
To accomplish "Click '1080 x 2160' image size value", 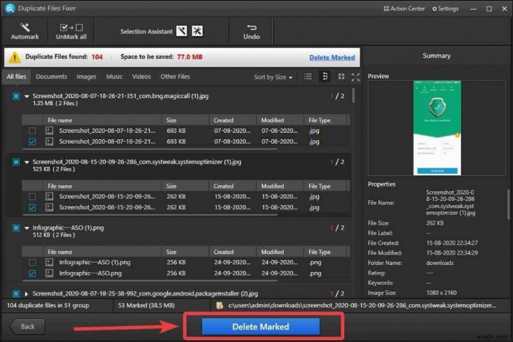I will 441,293.
